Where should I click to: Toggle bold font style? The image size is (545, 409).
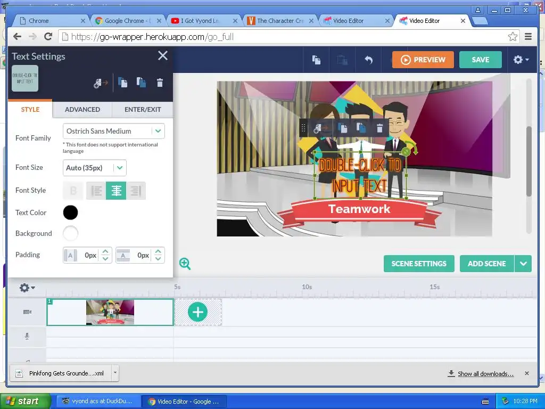73,191
